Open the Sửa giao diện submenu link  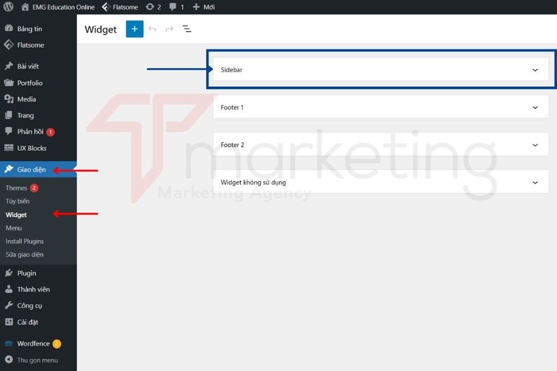(25, 255)
